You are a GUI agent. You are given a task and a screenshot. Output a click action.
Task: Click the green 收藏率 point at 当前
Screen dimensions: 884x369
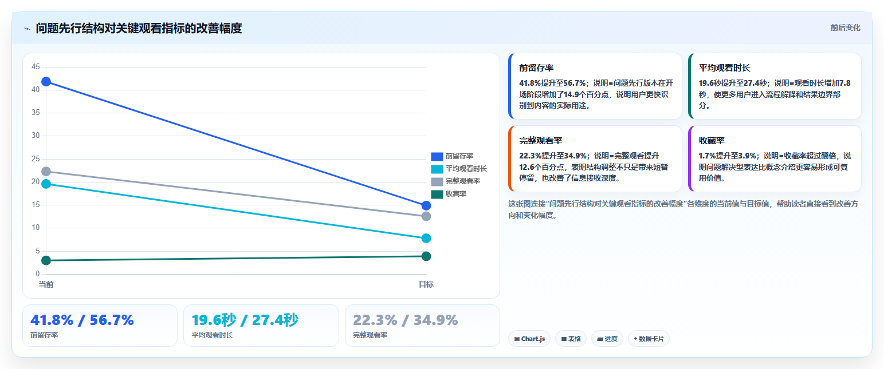click(46, 260)
